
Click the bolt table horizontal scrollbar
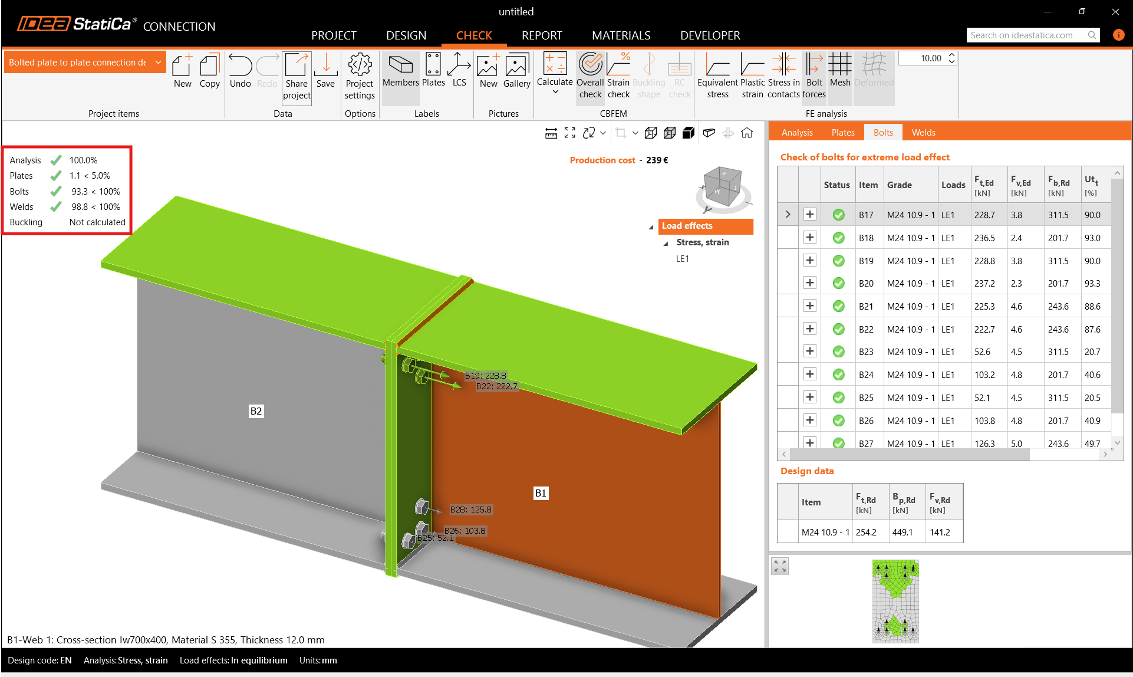(909, 455)
